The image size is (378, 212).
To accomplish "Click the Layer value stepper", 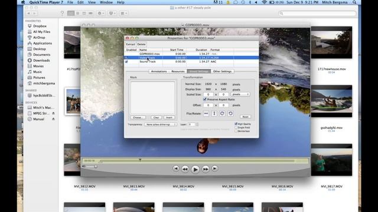I will pos(197,124).
